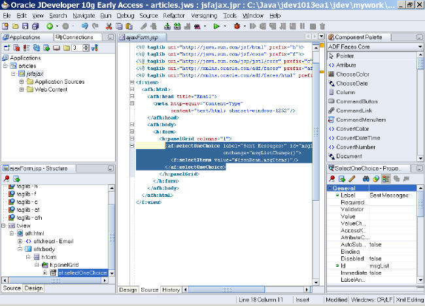Open the File menu
This screenshot has height=306, width=425.
(7, 16)
